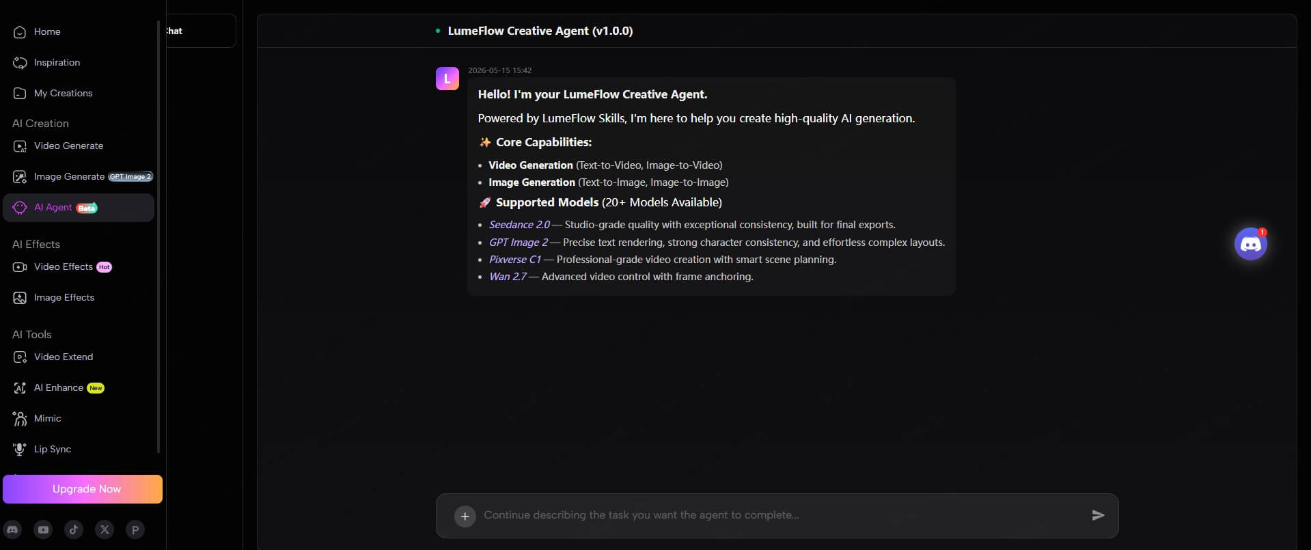Click the Image Effects icon
1311x550 pixels.
point(20,298)
